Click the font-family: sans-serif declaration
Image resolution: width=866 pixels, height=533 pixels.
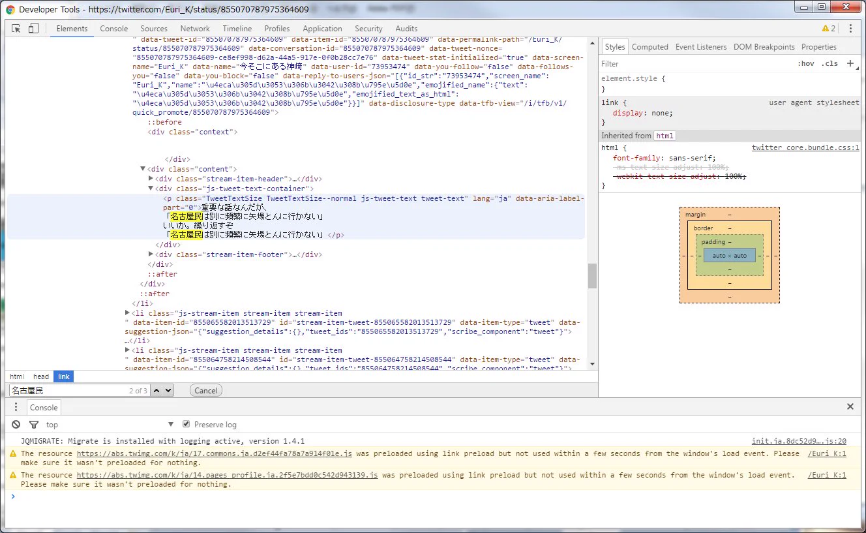664,157
